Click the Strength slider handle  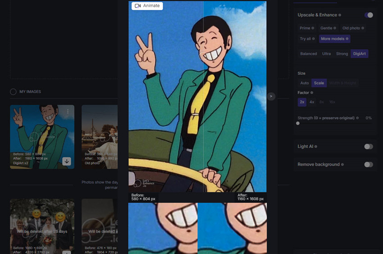pos(298,124)
